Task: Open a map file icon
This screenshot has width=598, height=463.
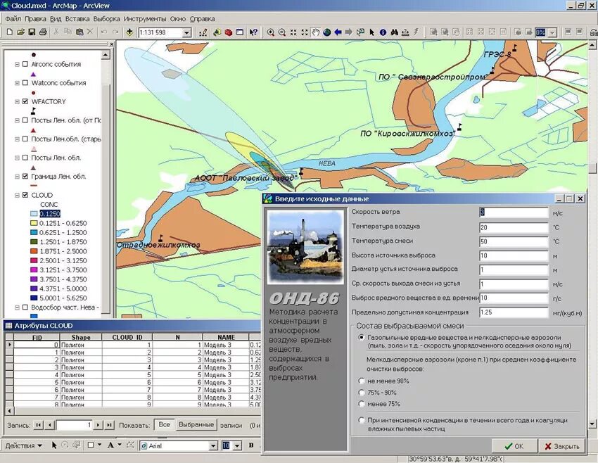Action: (x=20, y=32)
